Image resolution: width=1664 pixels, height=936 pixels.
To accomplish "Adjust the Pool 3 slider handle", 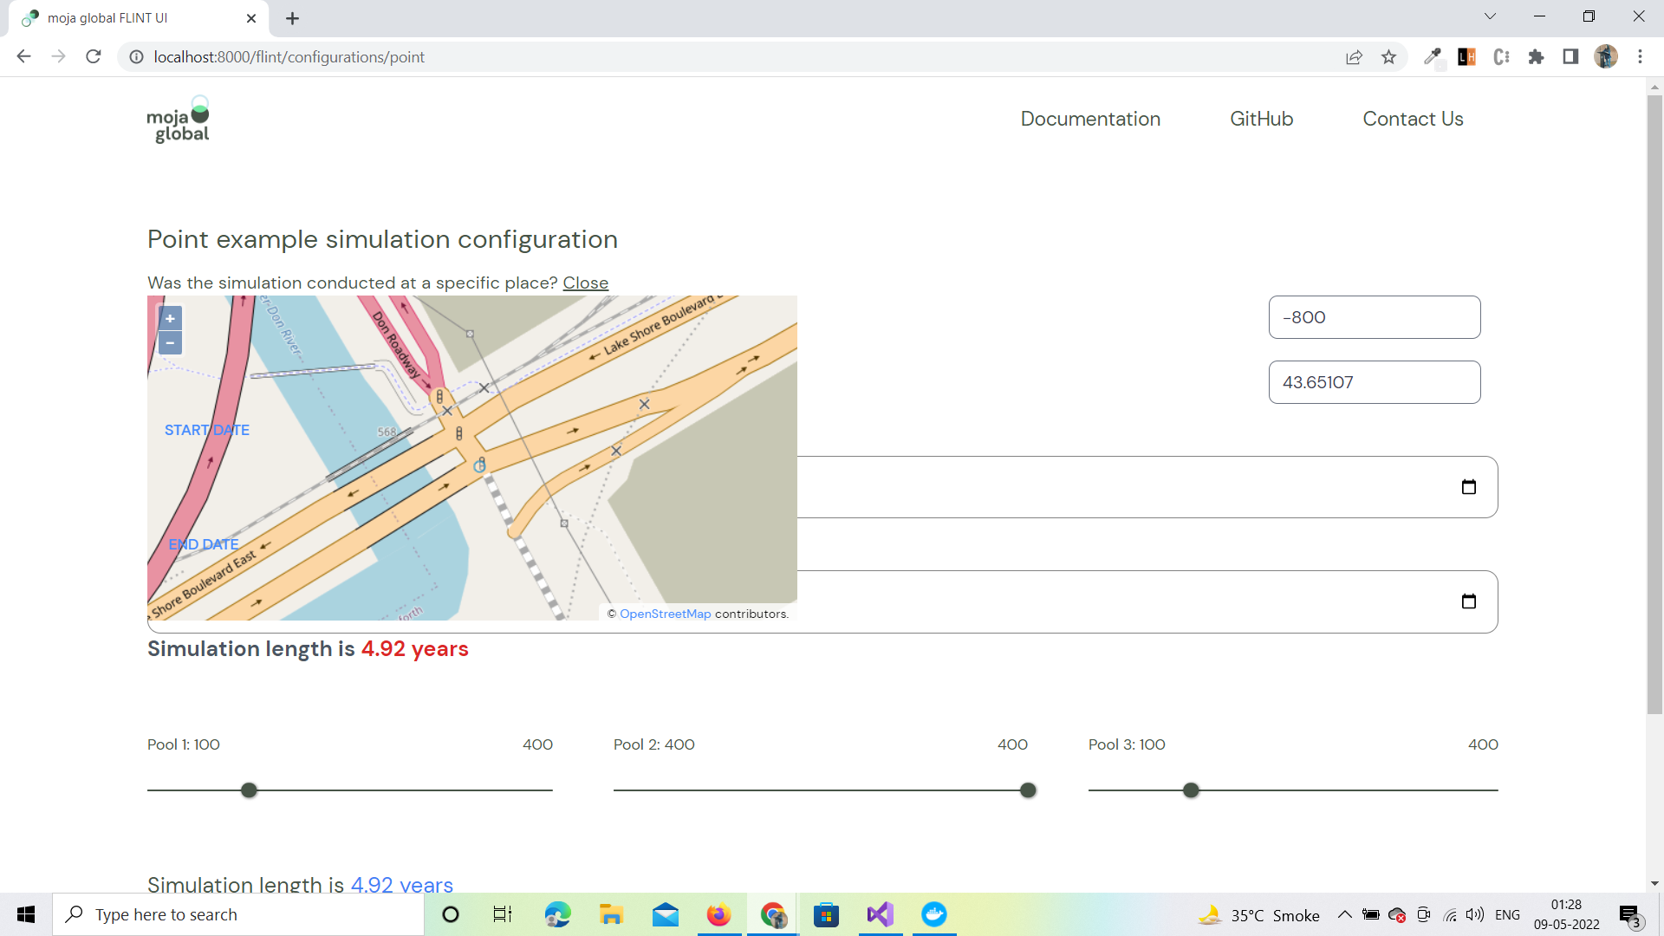I will click(x=1191, y=790).
